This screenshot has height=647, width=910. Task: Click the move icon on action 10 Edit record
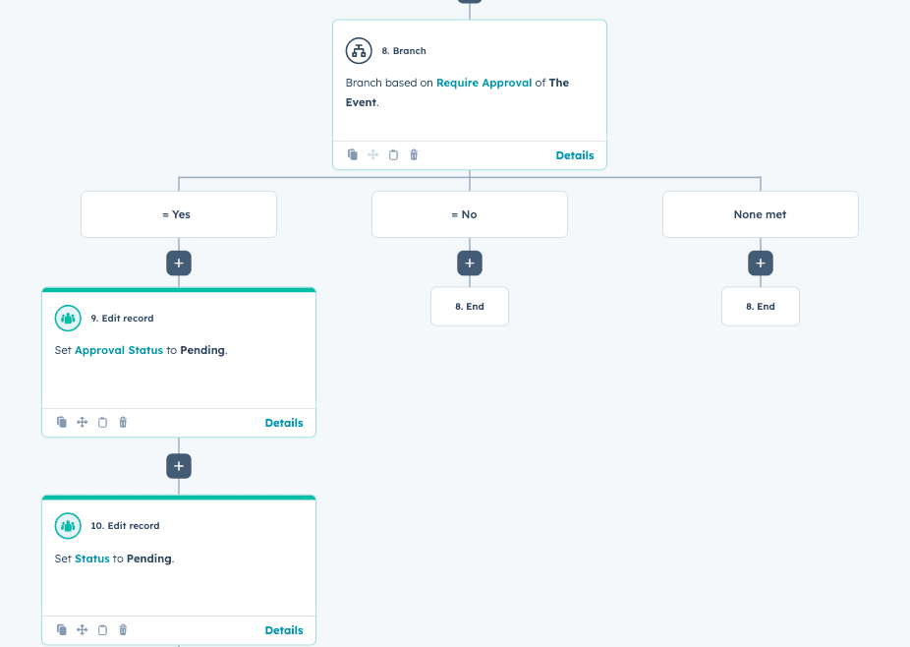tap(83, 630)
